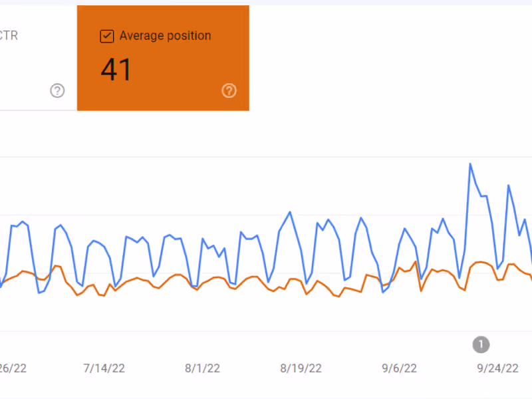Click the 7/14/22 date axis label

click(x=103, y=368)
